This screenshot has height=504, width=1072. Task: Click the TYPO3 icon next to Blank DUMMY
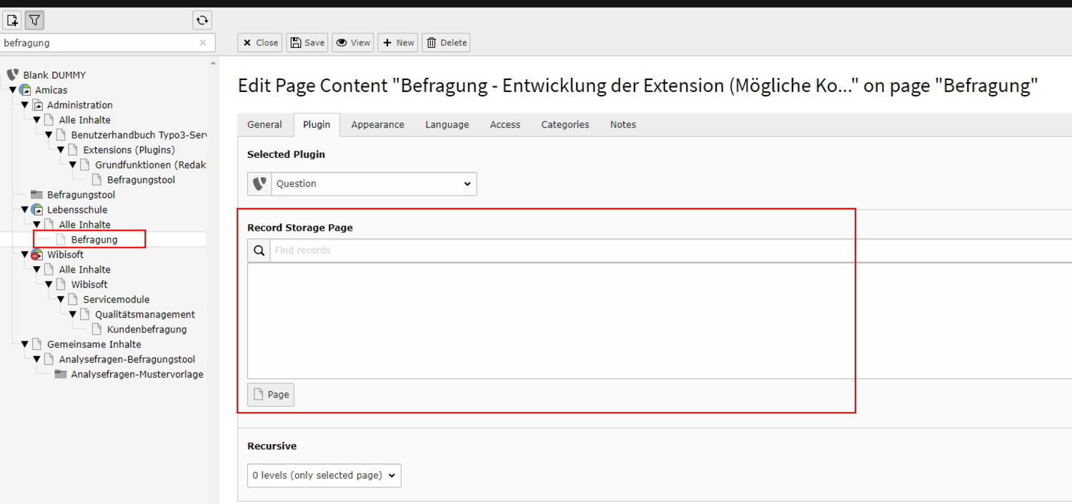point(12,75)
